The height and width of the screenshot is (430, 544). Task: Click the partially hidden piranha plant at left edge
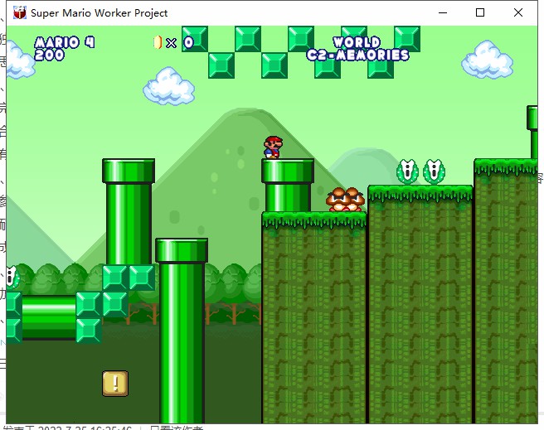pos(12,278)
